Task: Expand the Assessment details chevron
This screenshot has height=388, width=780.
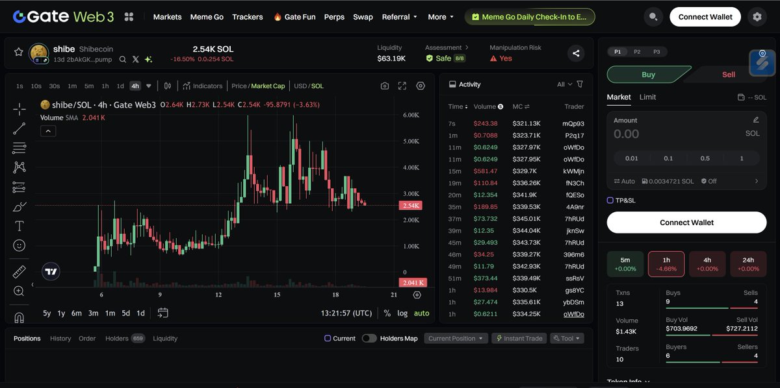Action: click(467, 47)
